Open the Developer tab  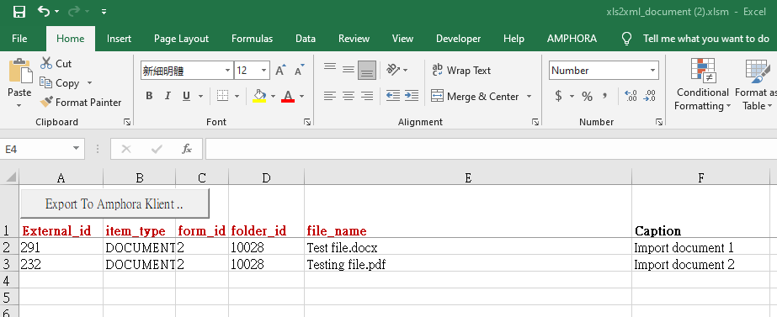click(458, 39)
